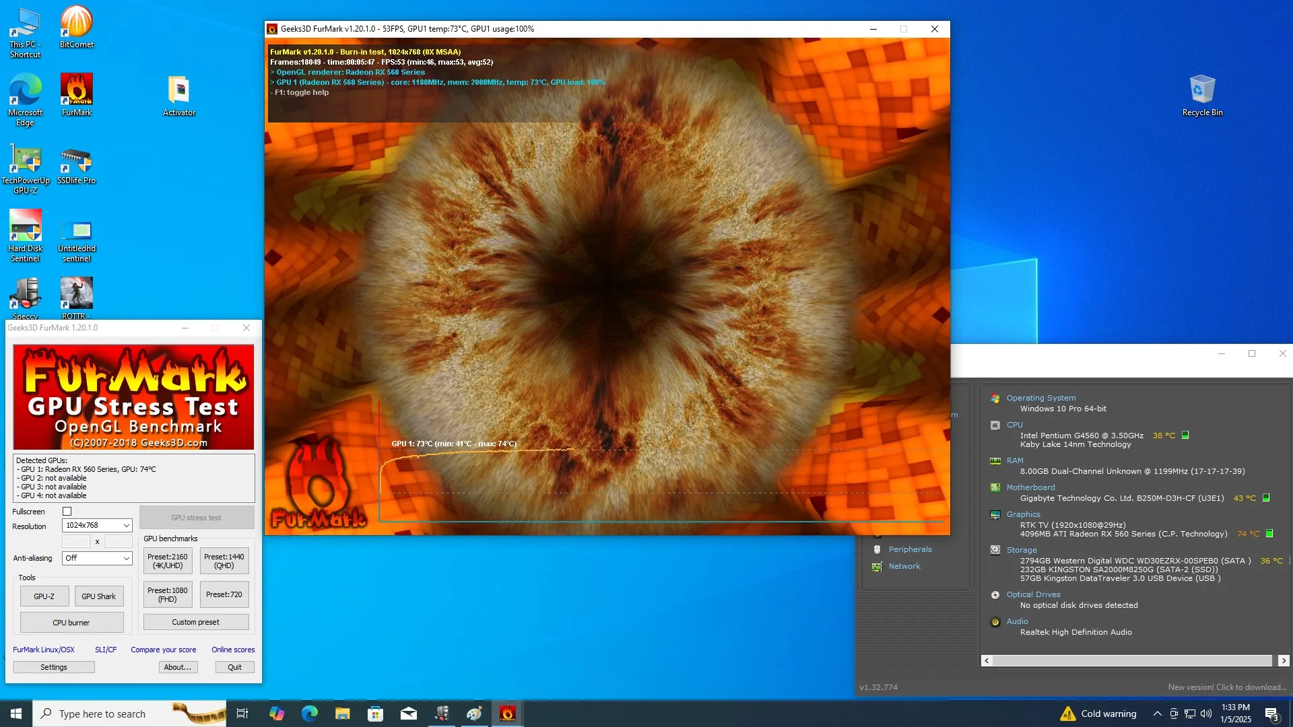Click the custom resolution width field
This screenshot has height=727, width=1293.
pos(76,542)
